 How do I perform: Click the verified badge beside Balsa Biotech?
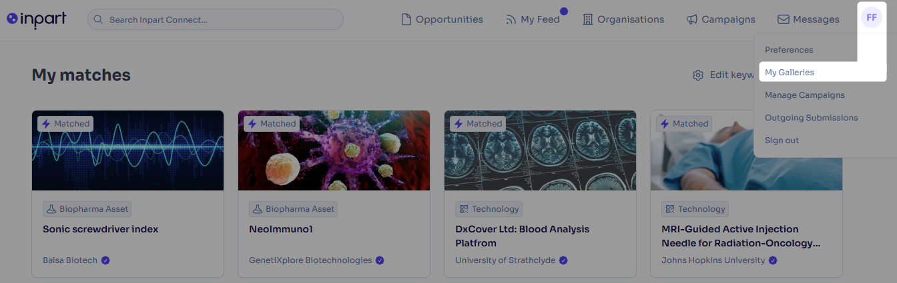(x=105, y=260)
